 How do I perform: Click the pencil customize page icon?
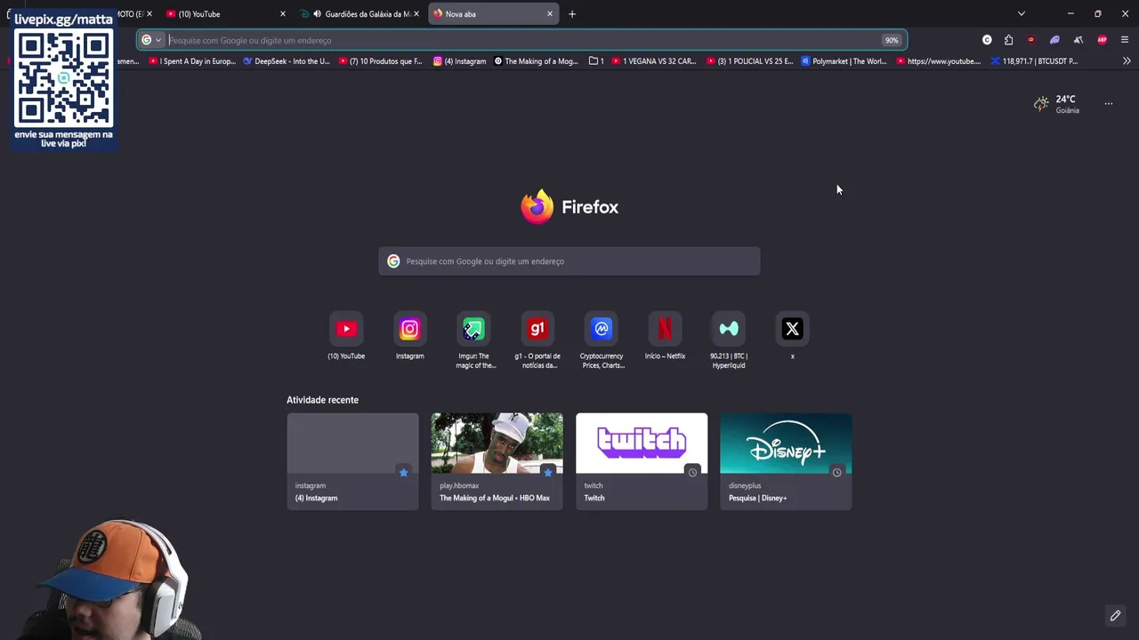click(x=1115, y=615)
